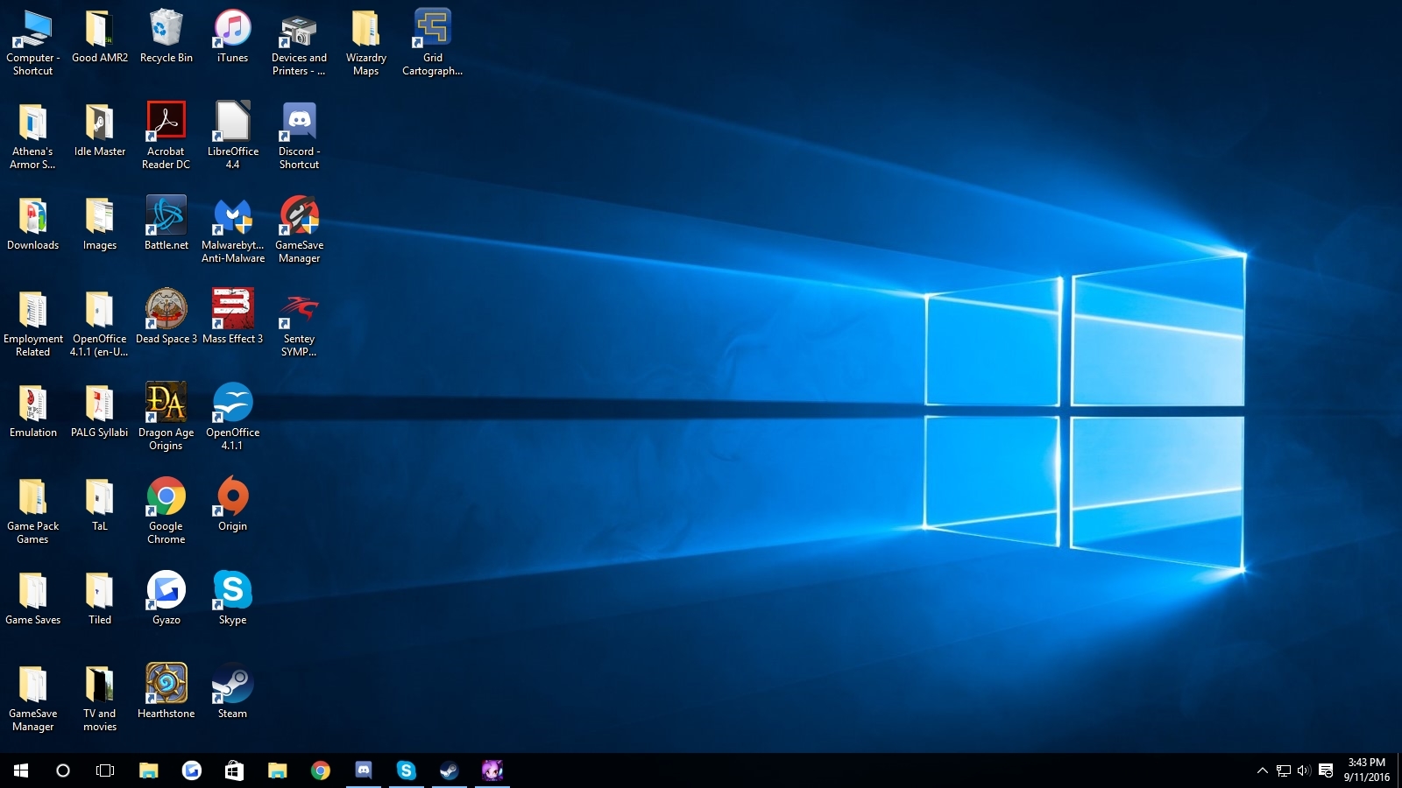Select the Idle Master folder

point(100,130)
